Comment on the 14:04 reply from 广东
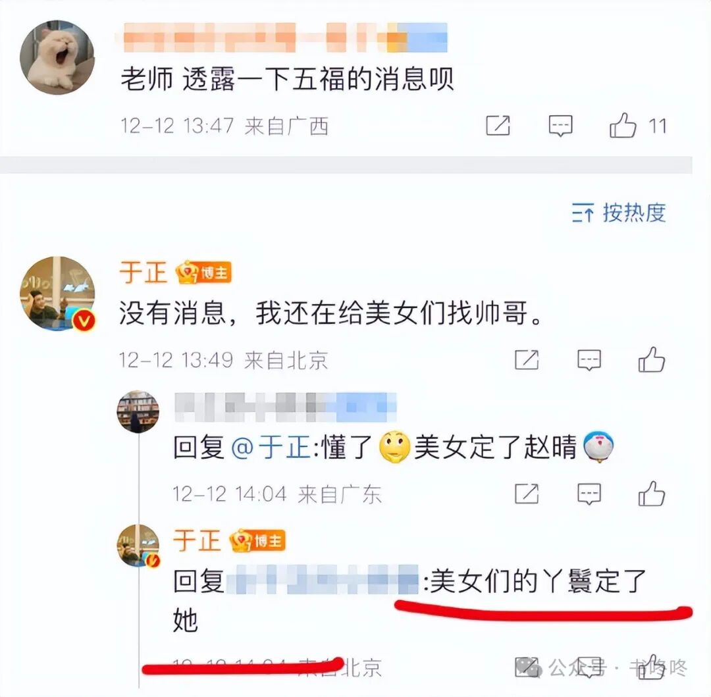This screenshot has height=697, width=711. click(x=589, y=494)
